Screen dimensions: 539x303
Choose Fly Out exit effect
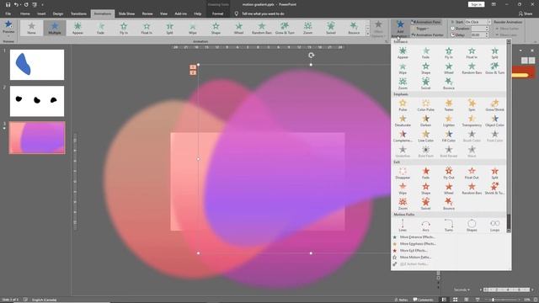[x=449, y=173]
